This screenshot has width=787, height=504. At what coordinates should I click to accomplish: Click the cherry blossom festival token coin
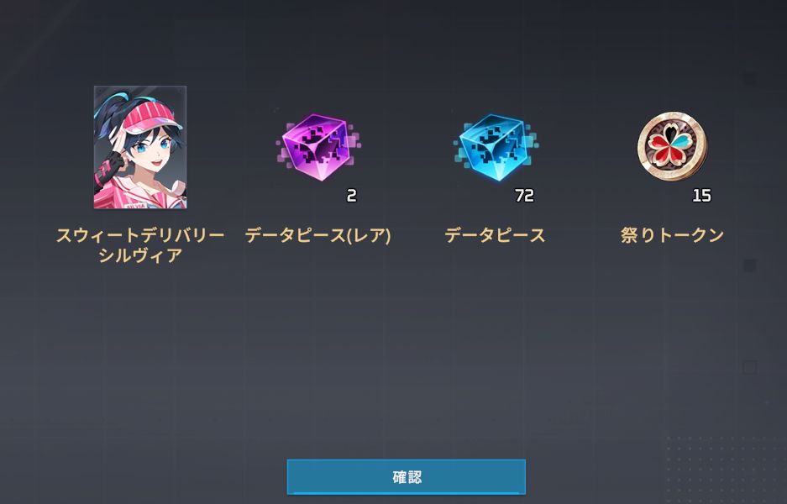click(x=672, y=147)
